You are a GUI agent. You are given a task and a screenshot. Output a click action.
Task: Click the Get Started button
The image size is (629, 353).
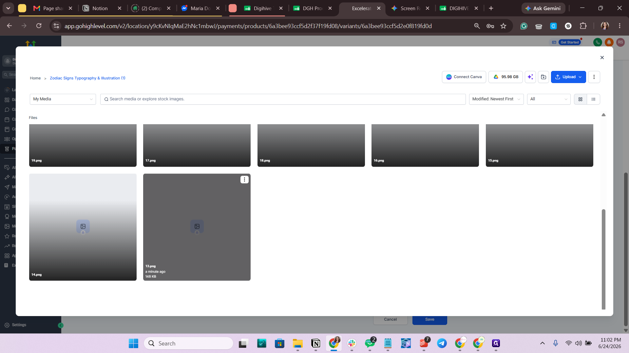(x=569, y=42)
